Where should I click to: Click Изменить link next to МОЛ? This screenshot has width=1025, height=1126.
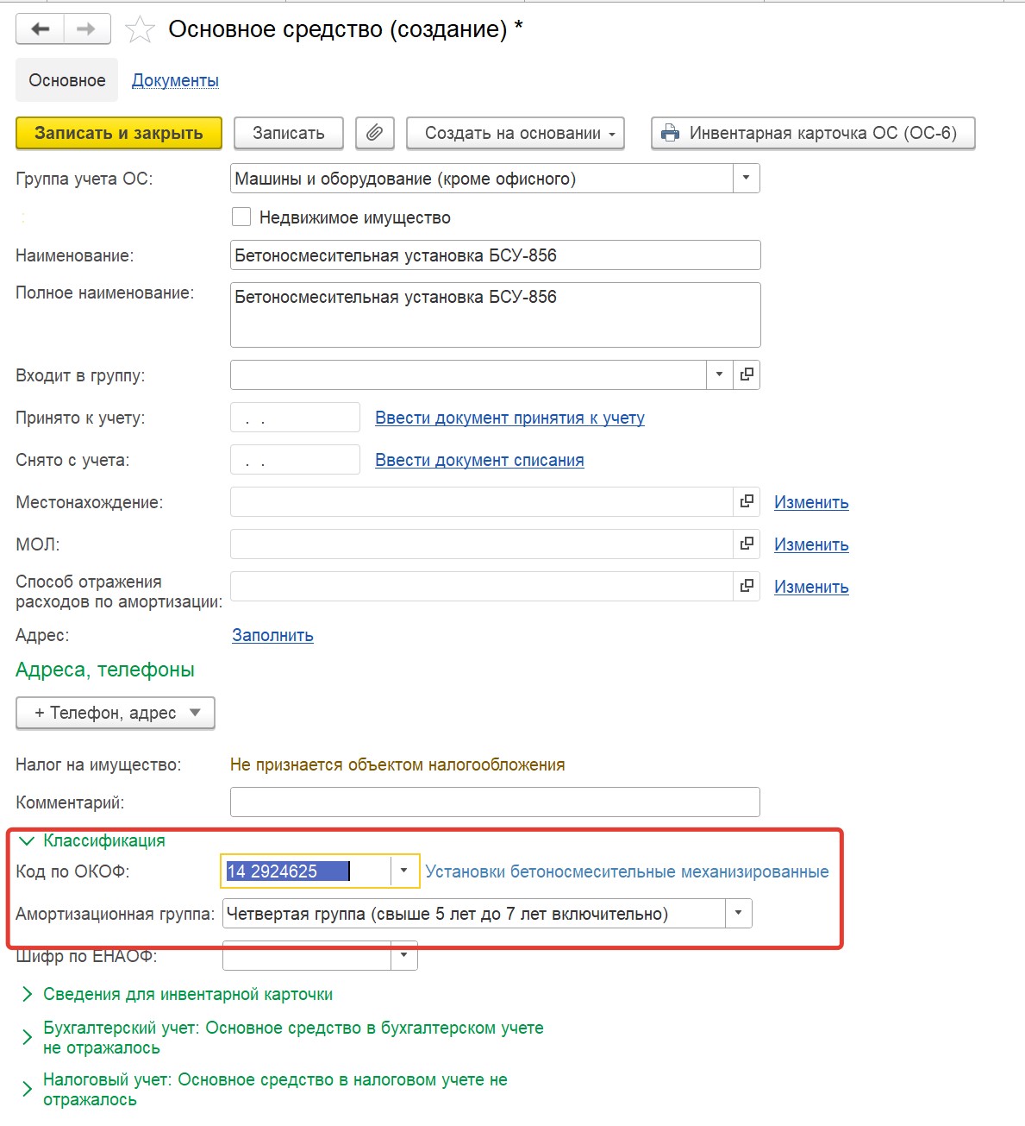811,544
